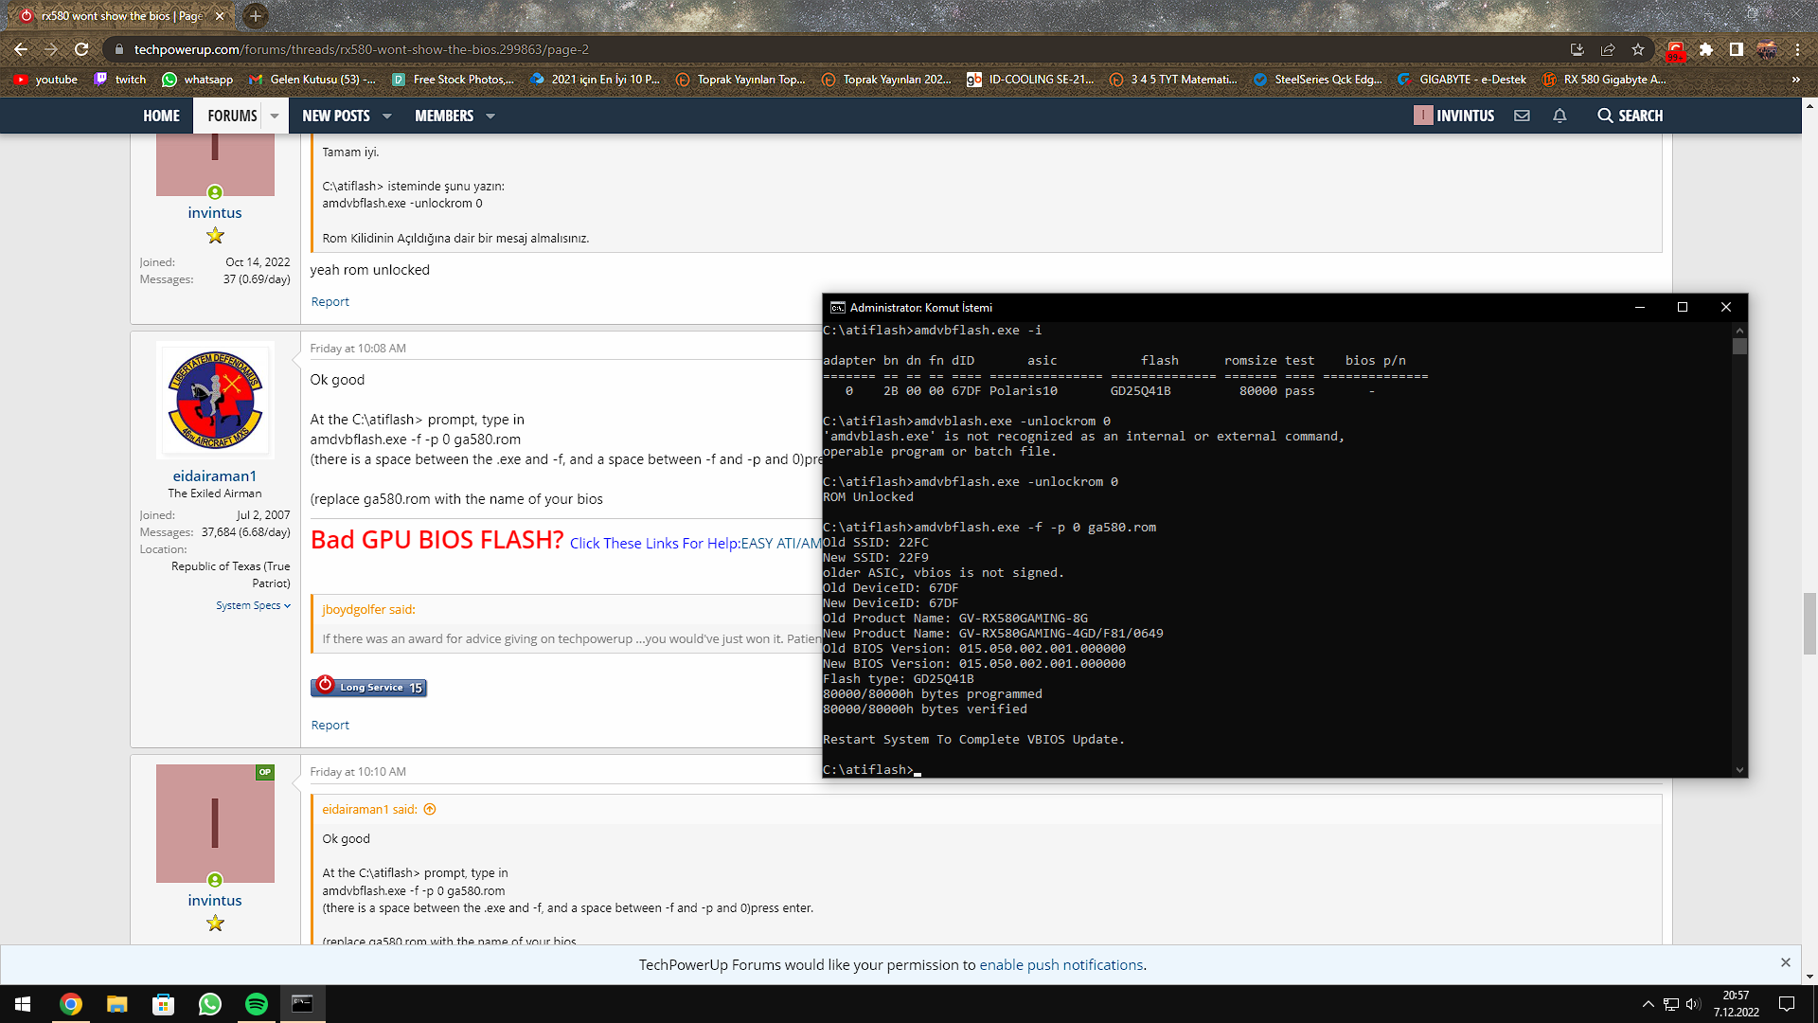This screenshot has width=1818, height=1023.
Task: Open the NEW POSTS nav item
Action: [336, 116]
